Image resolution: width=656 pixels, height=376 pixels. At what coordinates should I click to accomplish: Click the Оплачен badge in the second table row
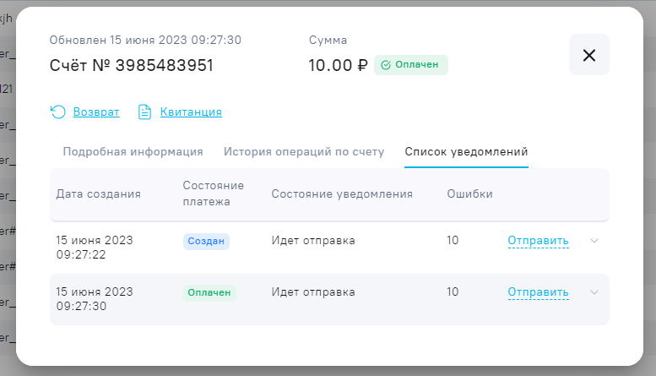(x=209, y=292)
